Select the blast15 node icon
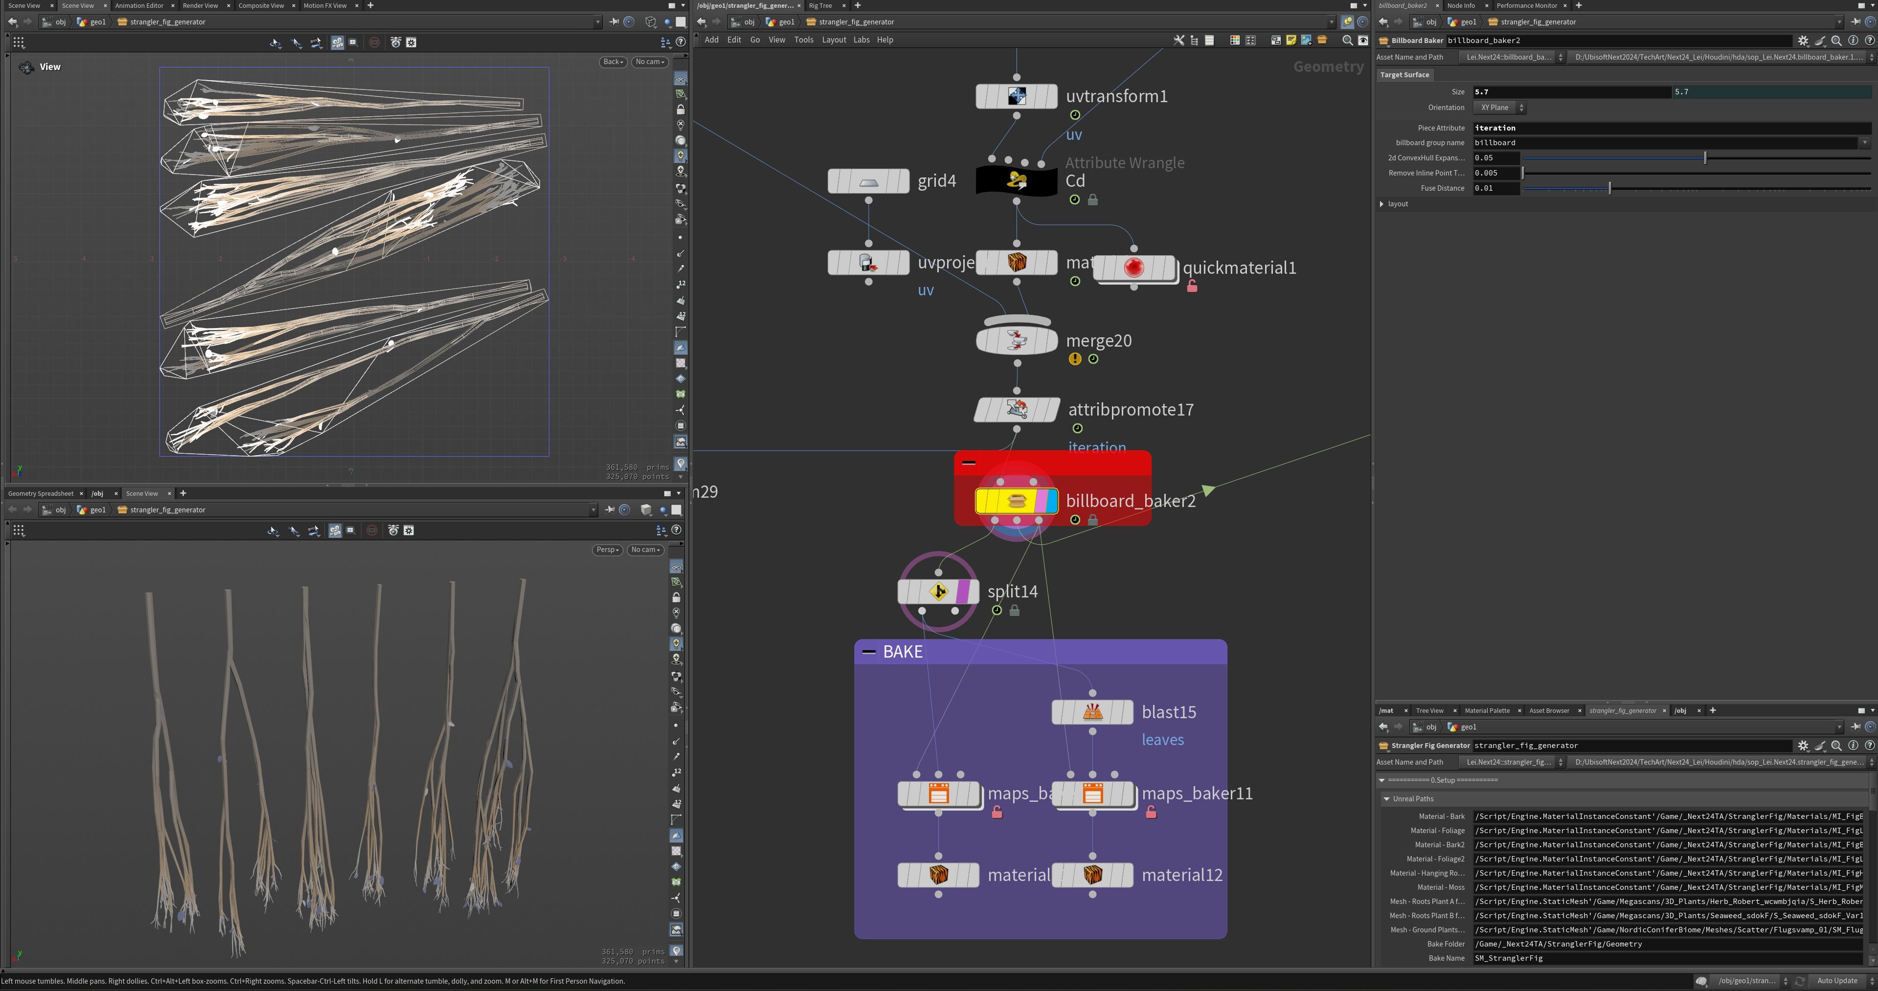The width and height of the screenshot is (1878, 991). [1092, 712]
